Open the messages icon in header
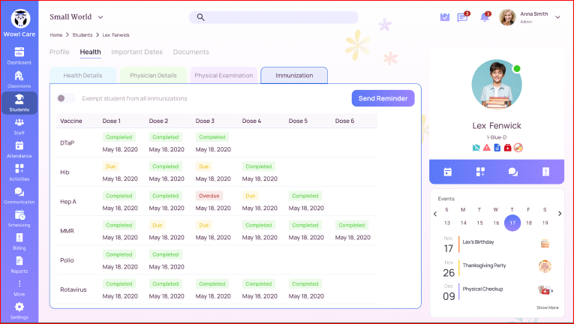 click(463, 17)
